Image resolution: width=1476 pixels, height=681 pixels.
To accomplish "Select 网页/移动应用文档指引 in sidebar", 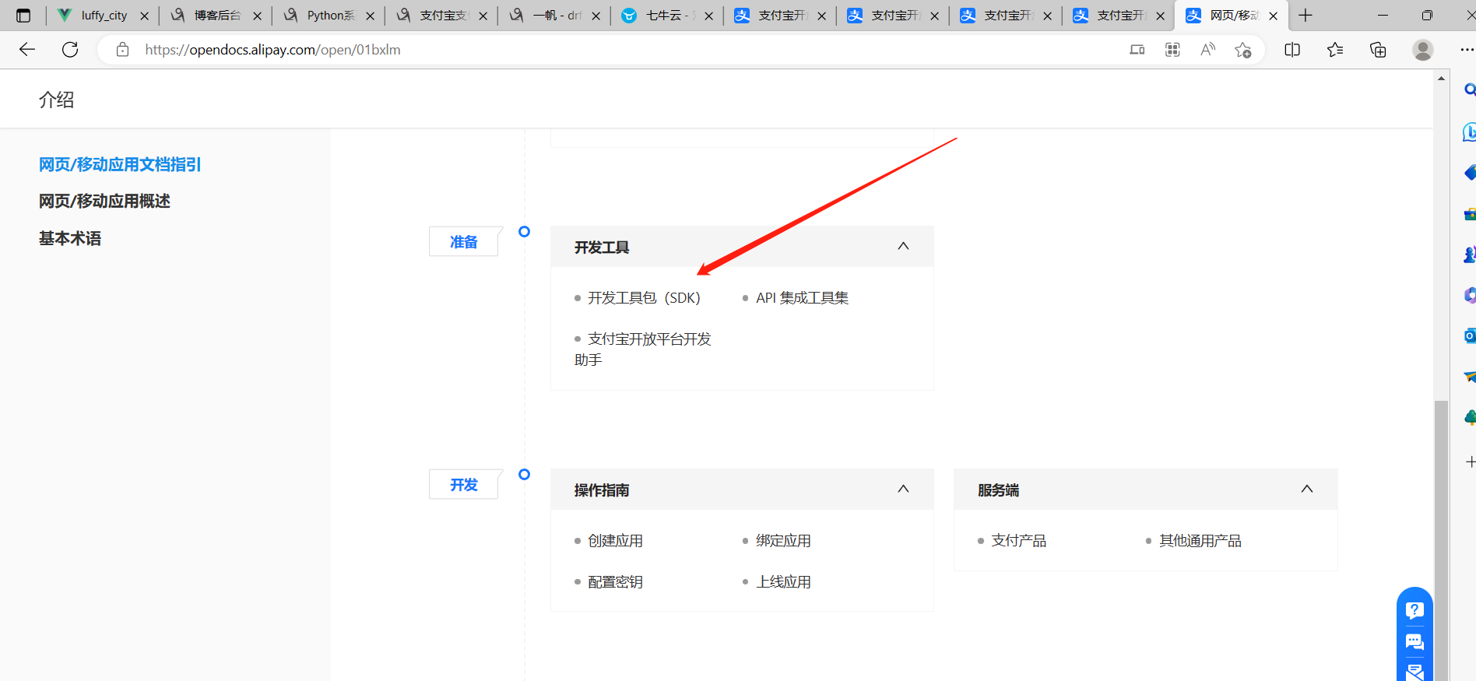I will coord(120,164).
